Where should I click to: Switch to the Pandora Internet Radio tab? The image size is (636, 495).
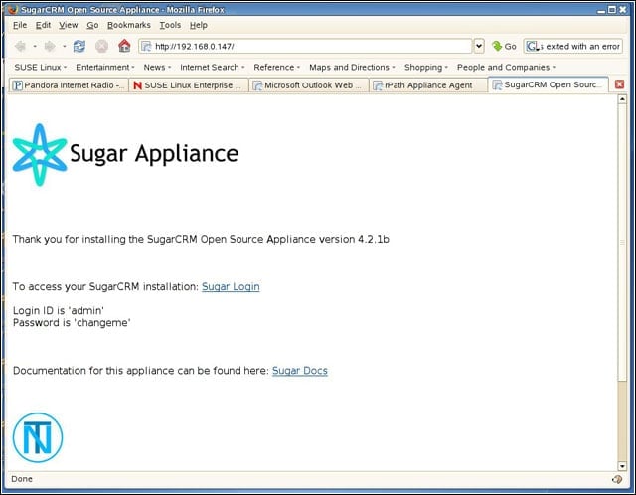pos(69,85)
